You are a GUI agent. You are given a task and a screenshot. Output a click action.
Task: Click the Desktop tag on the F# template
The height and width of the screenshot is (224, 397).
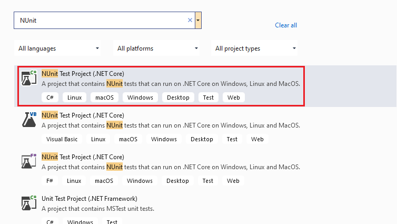177,181
